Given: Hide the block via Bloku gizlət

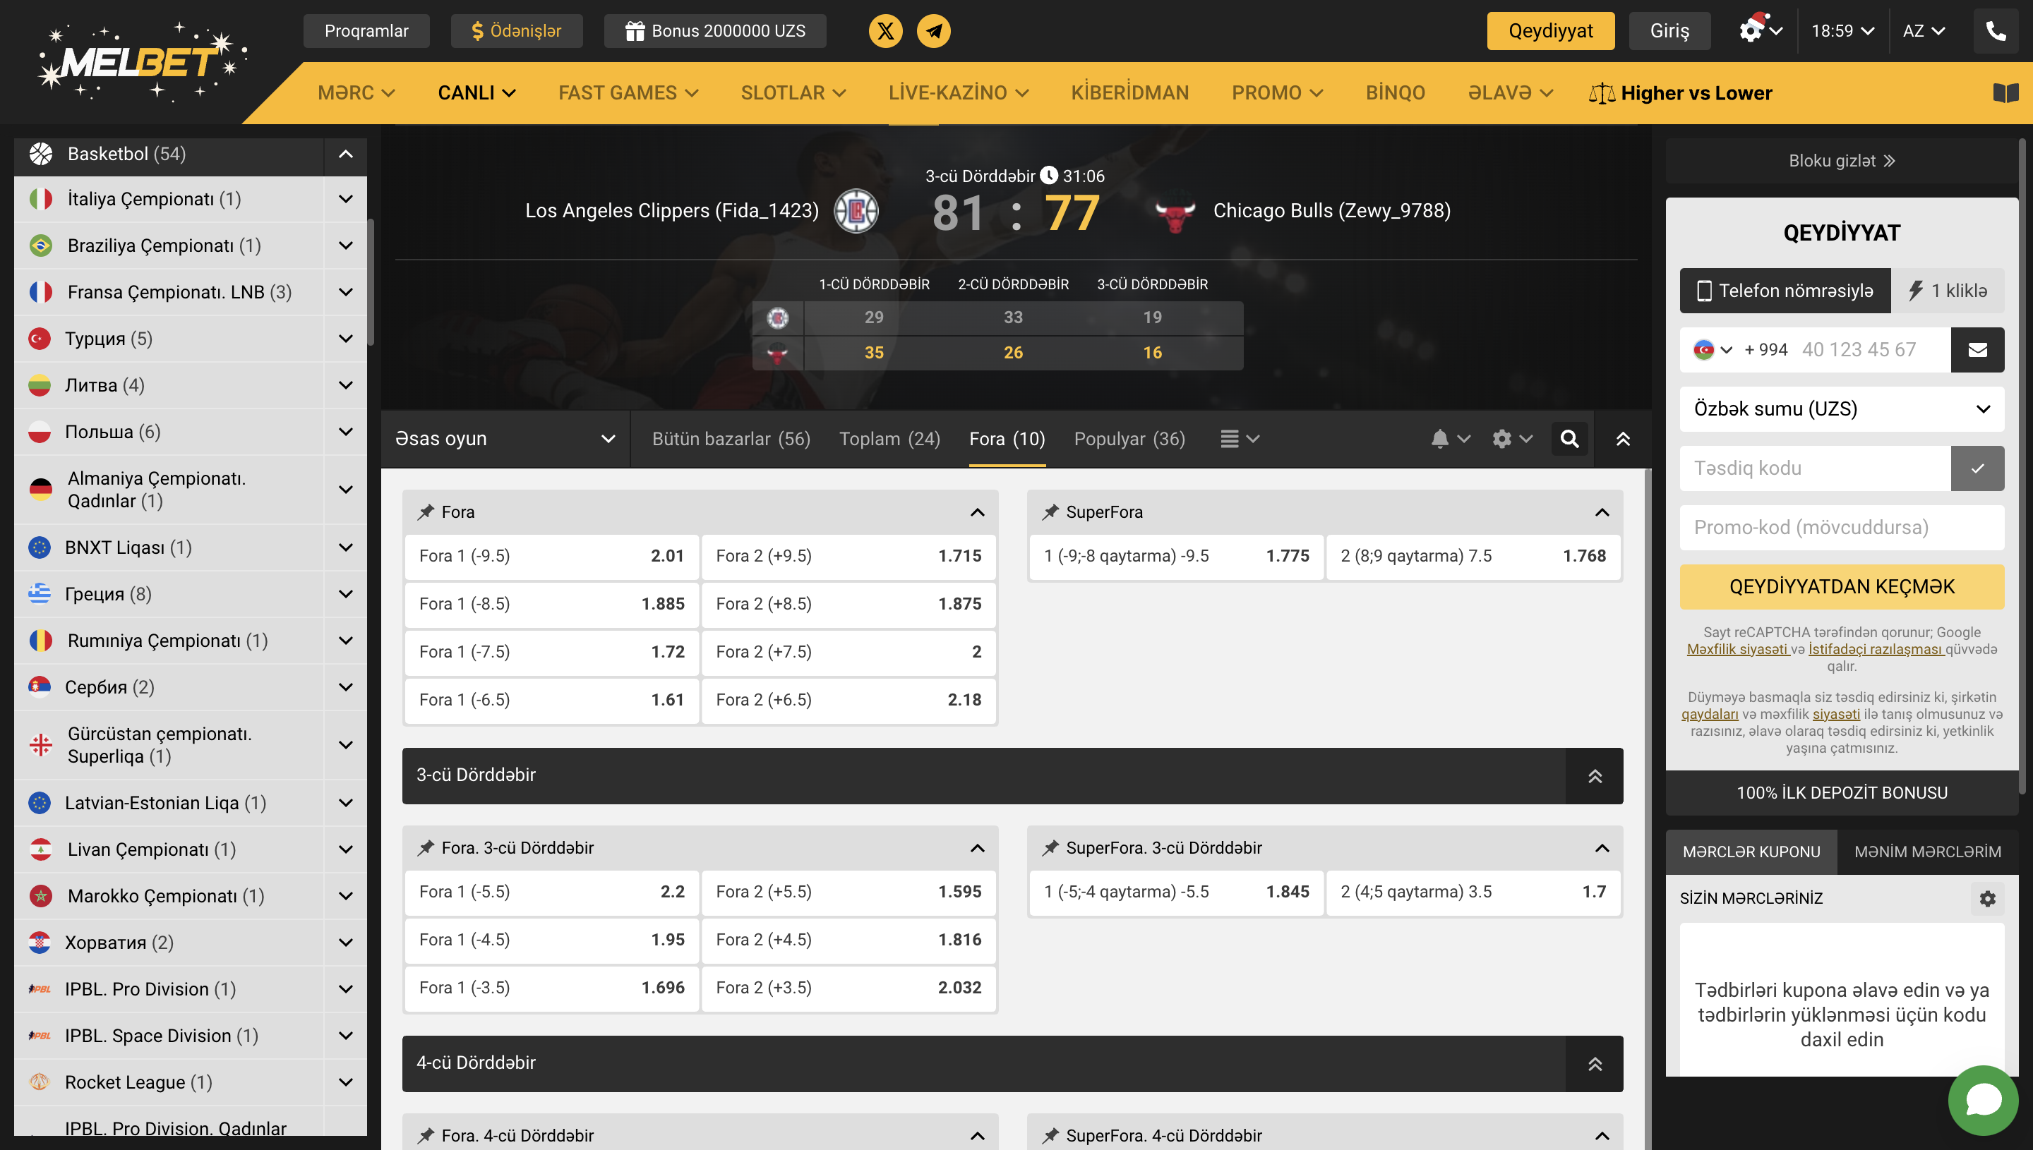Looking at the screenshot, I should 1841,160.
